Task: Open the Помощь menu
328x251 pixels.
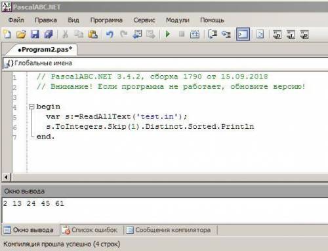Action: pyautogui.click(x=212, y=20)
